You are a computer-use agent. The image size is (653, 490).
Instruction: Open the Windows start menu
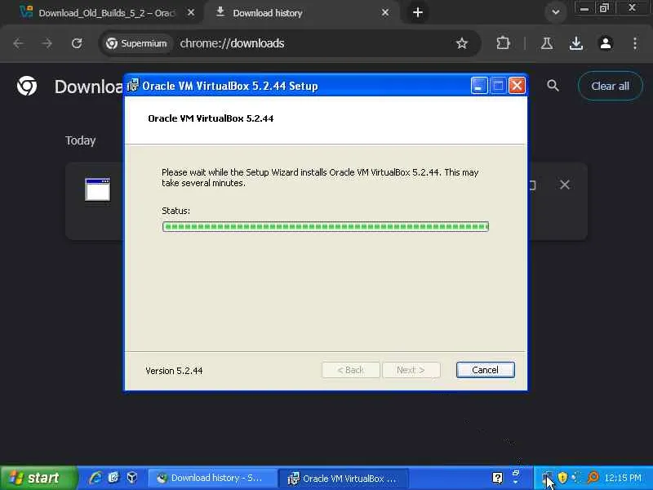38,478
